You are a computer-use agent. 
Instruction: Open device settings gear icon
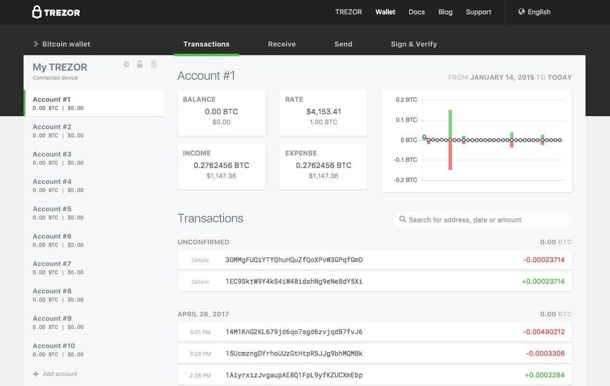point(126,64)
